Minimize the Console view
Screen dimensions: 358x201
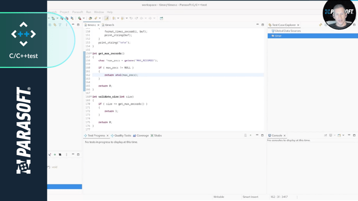pyautogui.click(x=349, y=135)
